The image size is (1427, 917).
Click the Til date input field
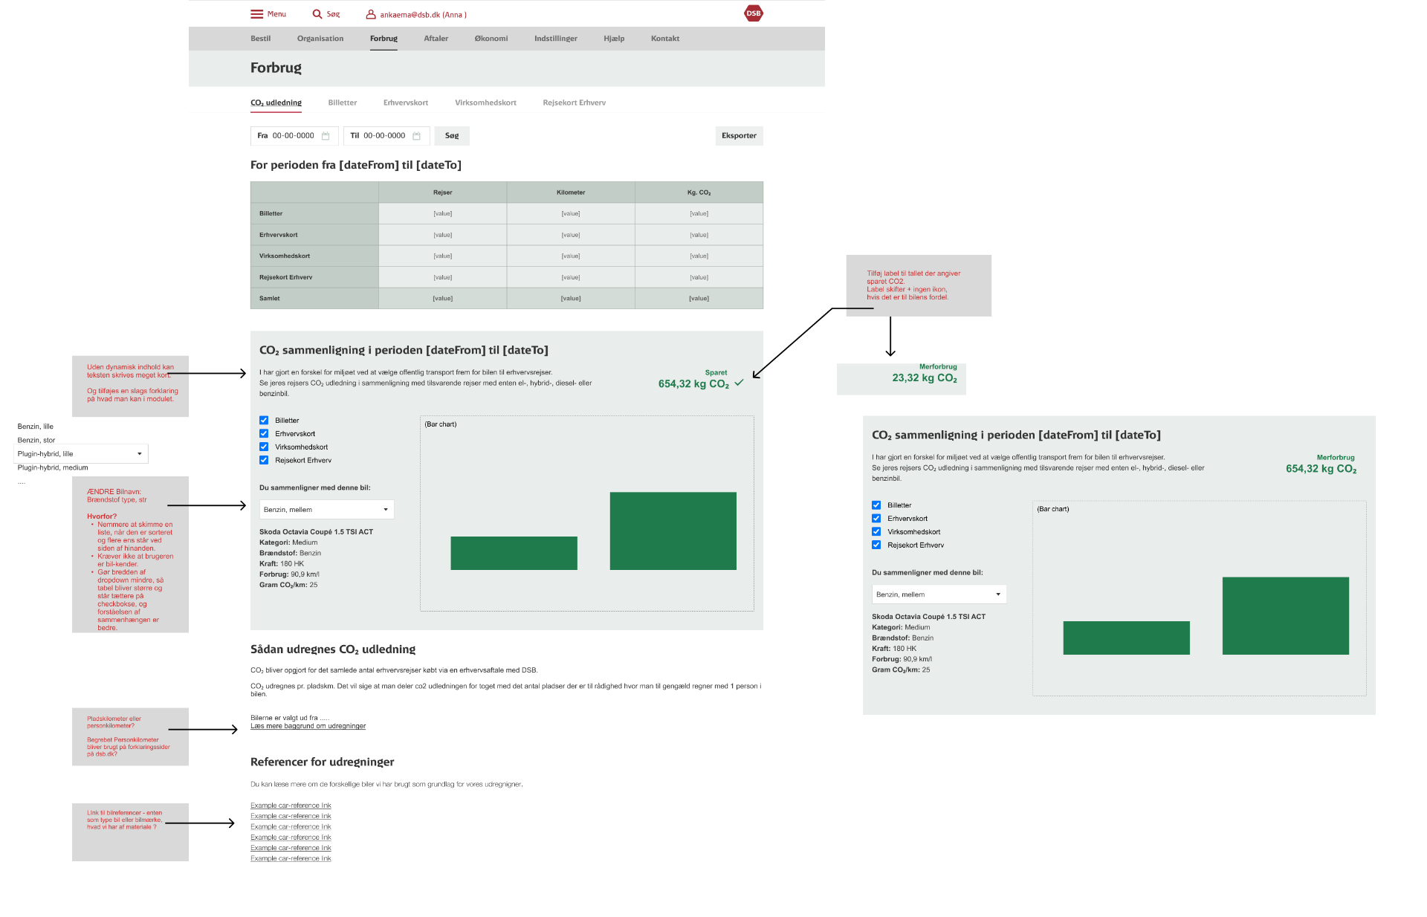[x=386, y=135]
